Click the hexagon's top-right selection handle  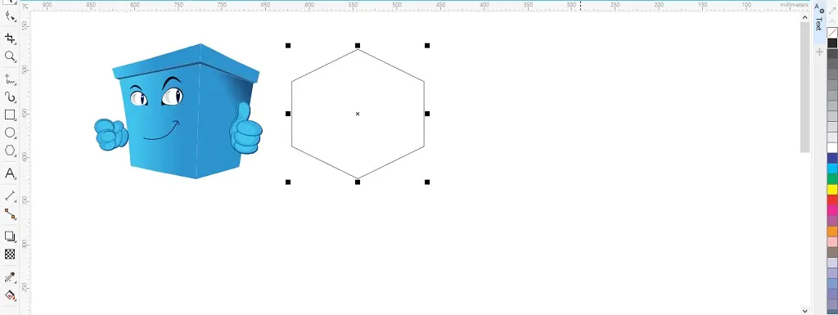click(x=427, y=45)
